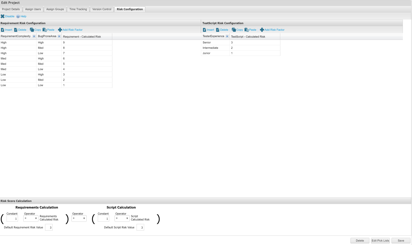Expand the middle operator dropdown between calculations
The image size is (412, 245).
point(79,218)
